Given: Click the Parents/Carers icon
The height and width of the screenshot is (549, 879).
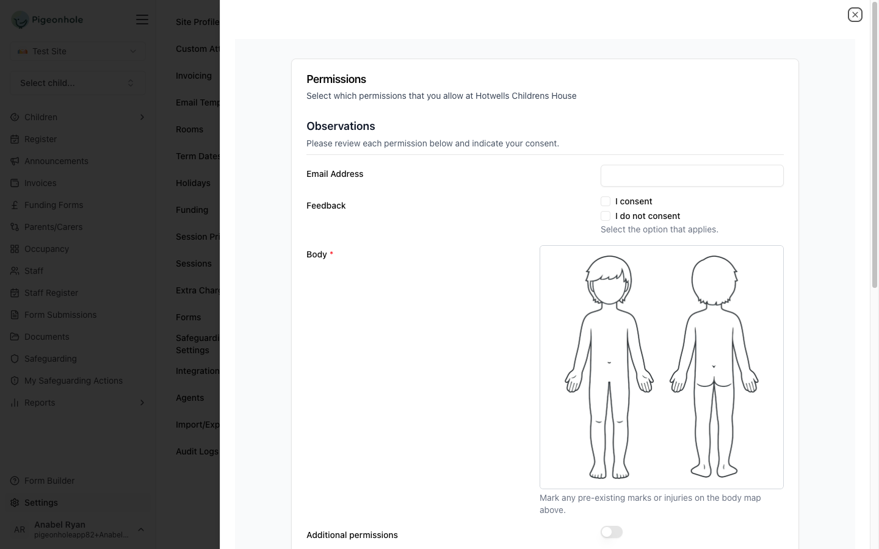Looking at the screenshot, I should pos(15,227).
